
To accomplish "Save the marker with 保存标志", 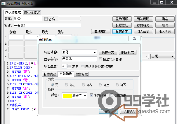I will click(x=108, y=52).
